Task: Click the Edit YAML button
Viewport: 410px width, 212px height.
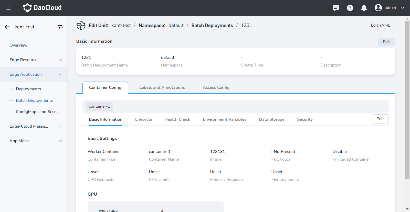Action: (380, 25)
